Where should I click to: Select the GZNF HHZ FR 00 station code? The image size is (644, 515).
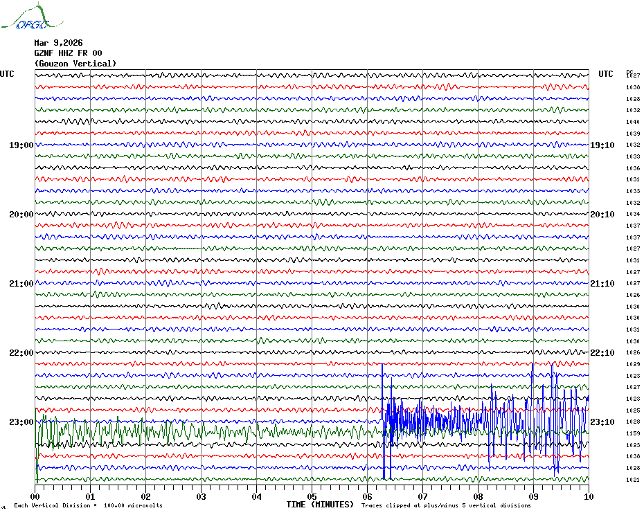tap(68, 53)
